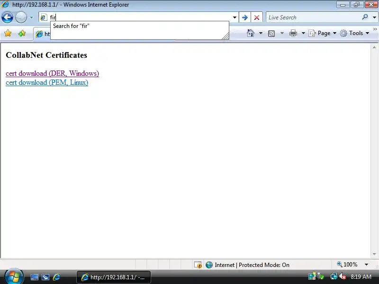Open the Tools menu
379x284 pixels.
click(x=354, y=33)
